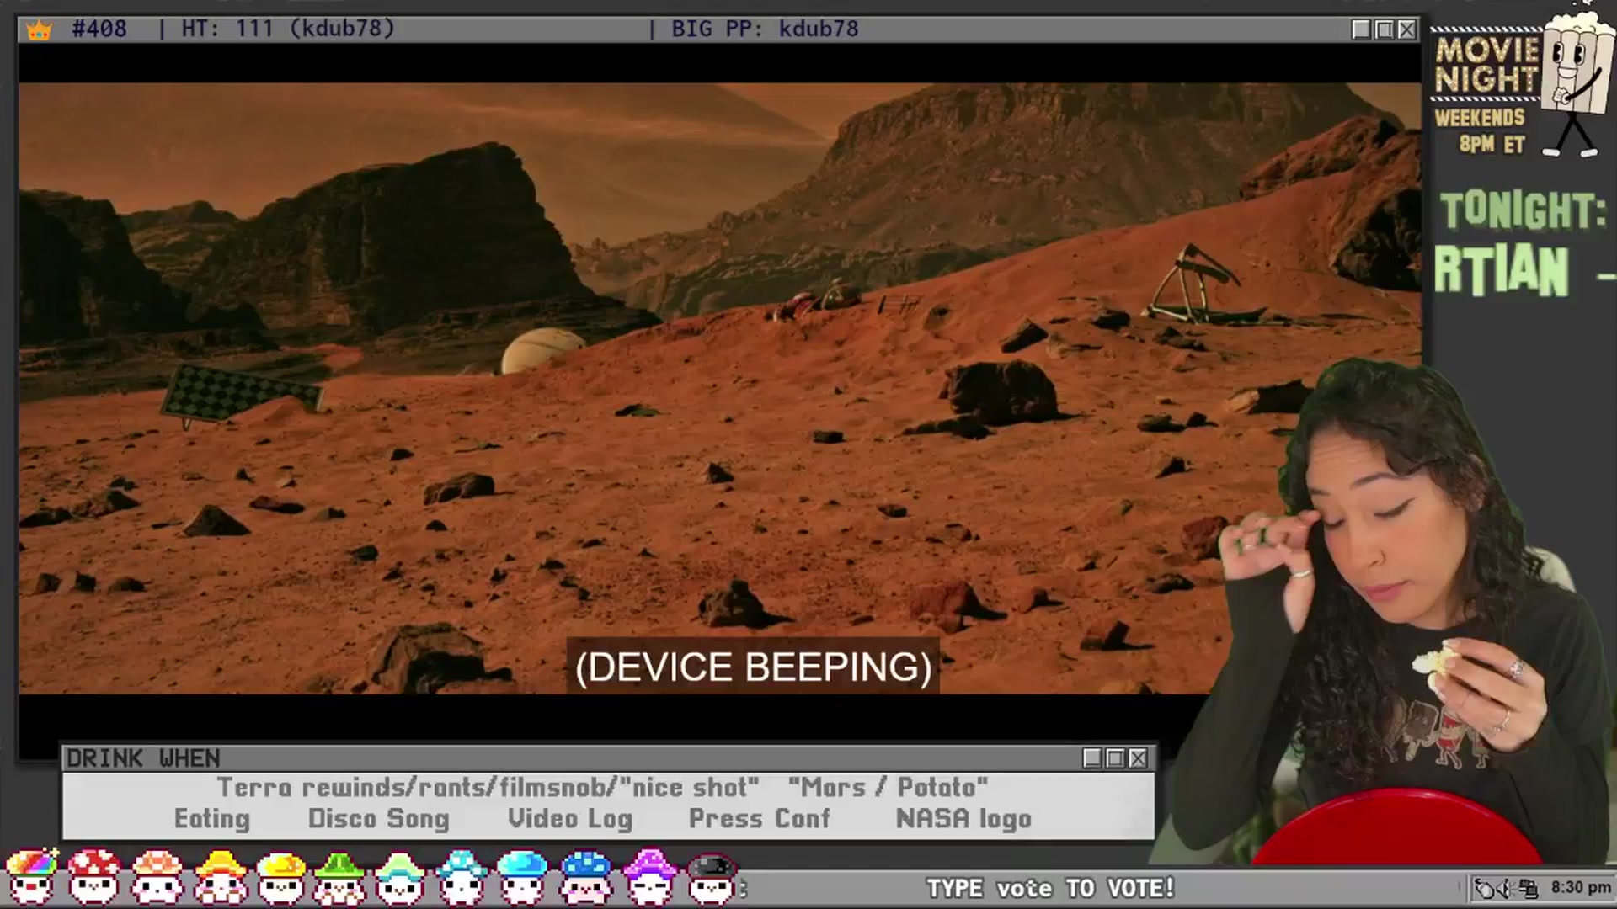Screen dimensions: 1617x909
Task: Maximize the movie player window
Action: [x=1384, y=29]
